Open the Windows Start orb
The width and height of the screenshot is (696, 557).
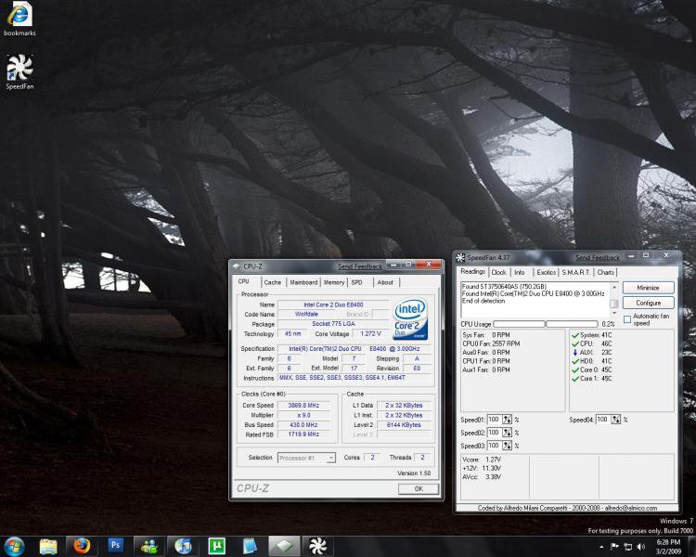14,546
